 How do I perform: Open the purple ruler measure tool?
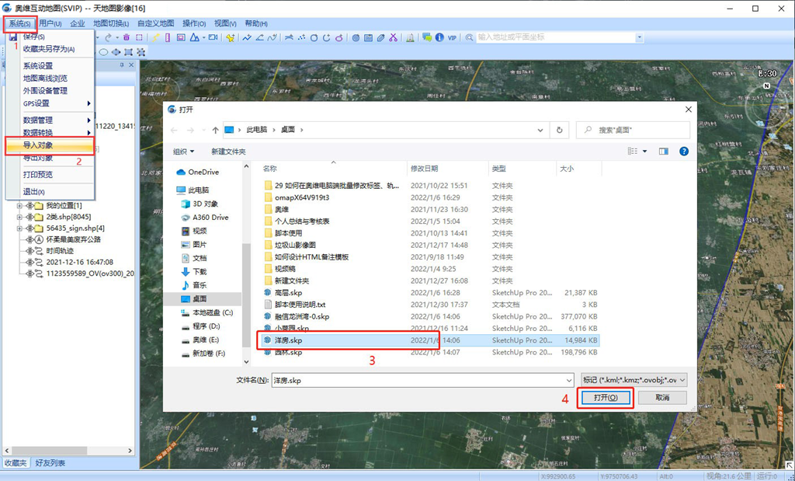click(168, 37)
